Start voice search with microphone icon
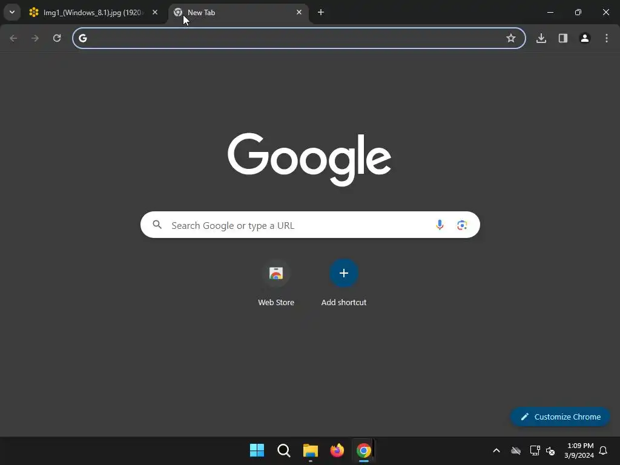The width and height of the screenshot is (620, 465). coord(440,225)
